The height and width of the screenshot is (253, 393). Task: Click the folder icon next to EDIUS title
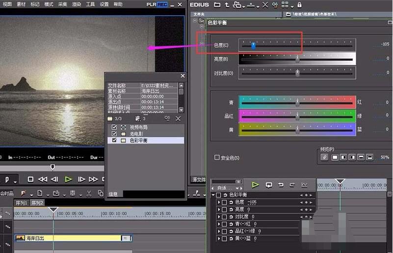217,4
